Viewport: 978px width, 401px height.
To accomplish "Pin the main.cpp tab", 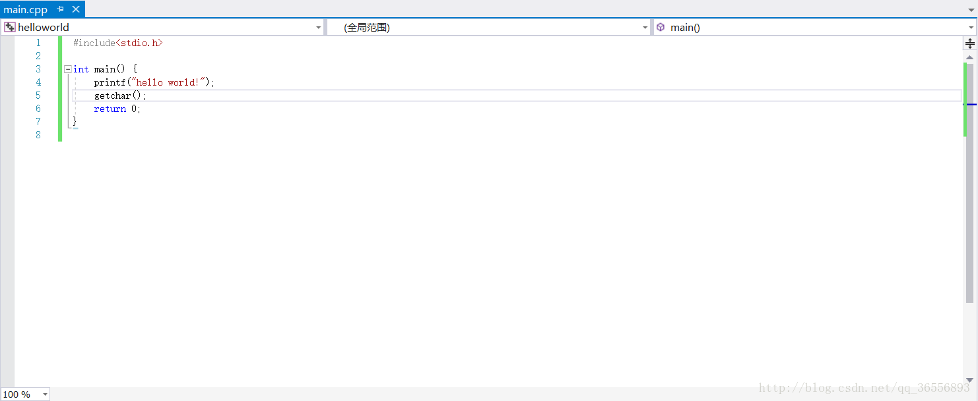I will coord(61,9).
